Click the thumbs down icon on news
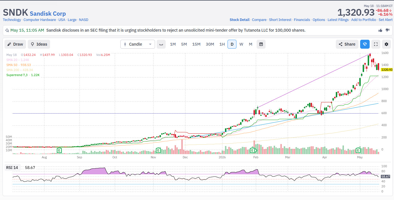Image resolution: width=394 pixels, height=200 pixels. [x=388, y=30]
